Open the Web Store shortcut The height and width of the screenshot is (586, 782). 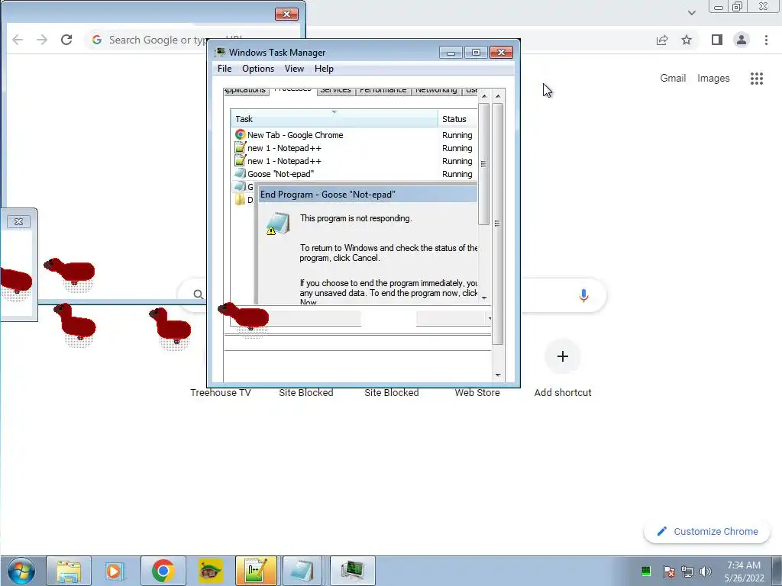(477, 393)
